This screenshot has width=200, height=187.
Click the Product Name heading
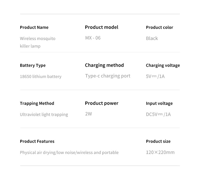tap(34, 27)
